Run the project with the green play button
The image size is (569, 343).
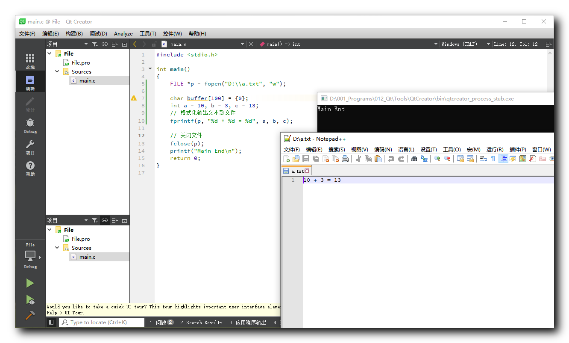tap(30, 283)
